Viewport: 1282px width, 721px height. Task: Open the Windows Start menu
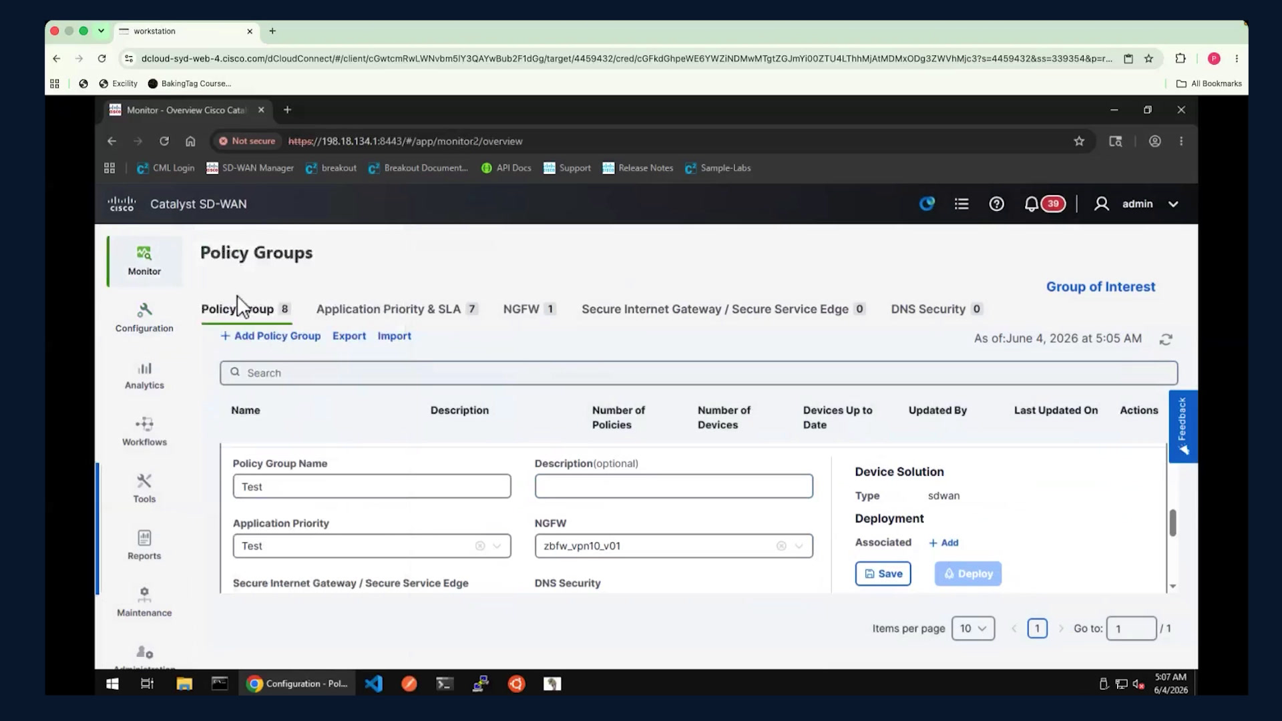pyautogui.click(x=112, y=684)
